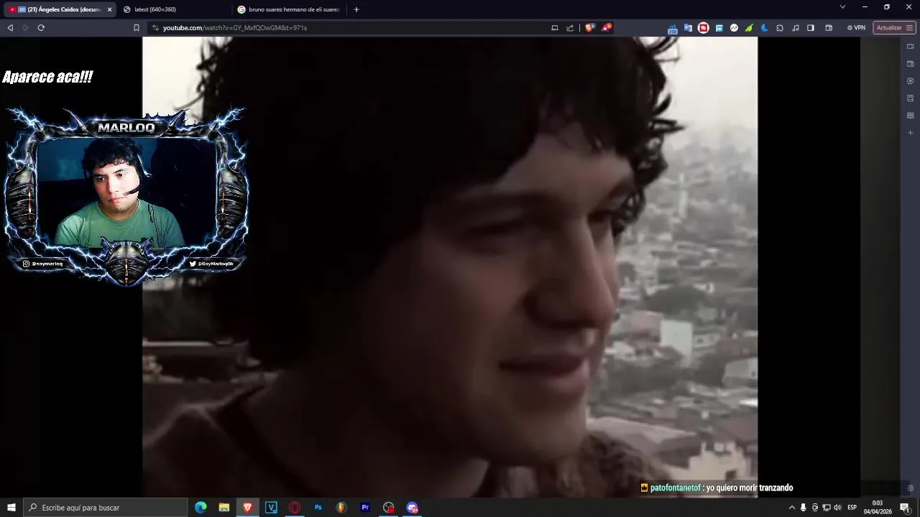
Task: Open a new browser tab
Action: pos(356,9)
